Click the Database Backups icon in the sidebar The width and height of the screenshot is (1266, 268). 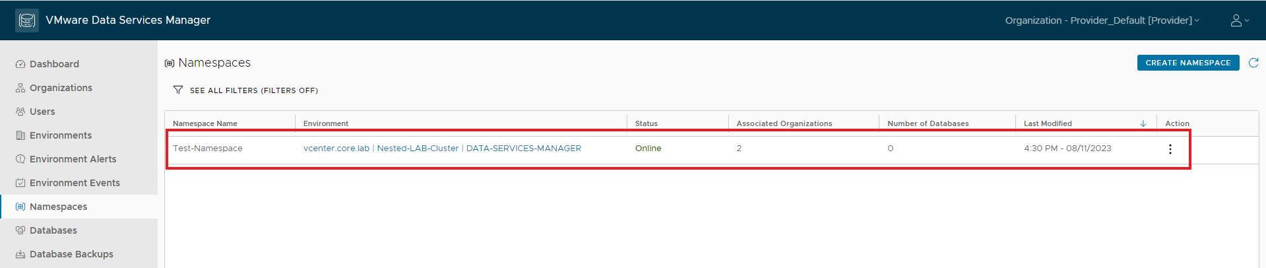click(20, 254)
